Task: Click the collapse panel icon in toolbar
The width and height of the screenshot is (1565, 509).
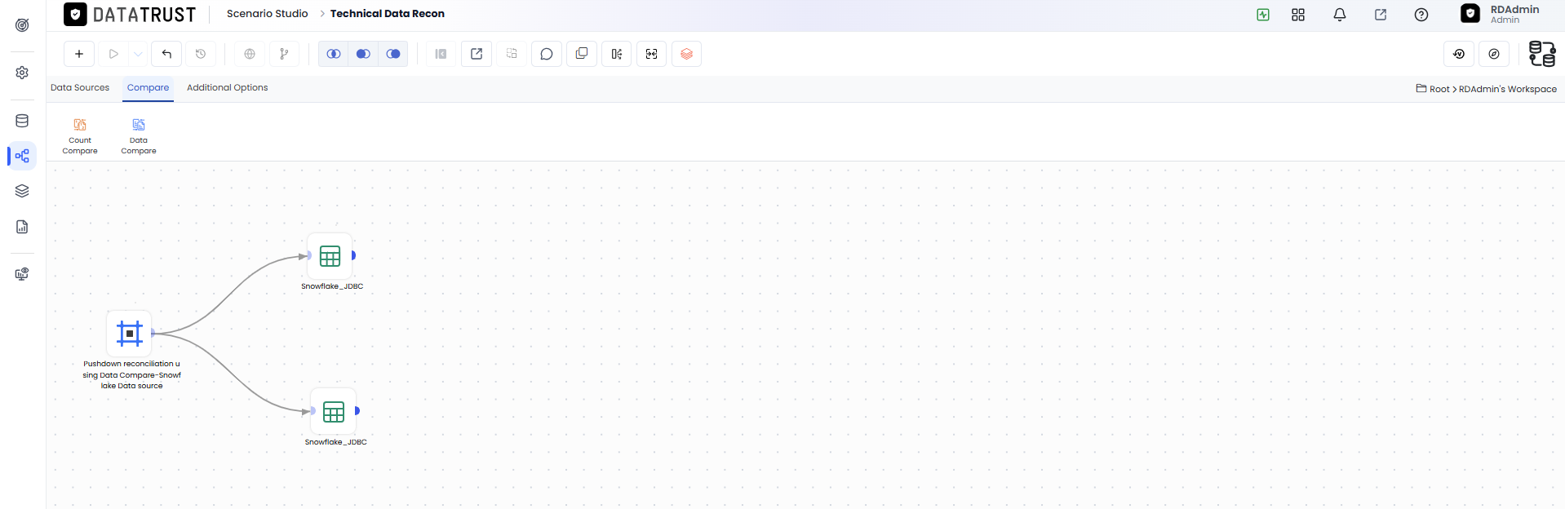Action: pyautogui.click(x=441, y=54)
